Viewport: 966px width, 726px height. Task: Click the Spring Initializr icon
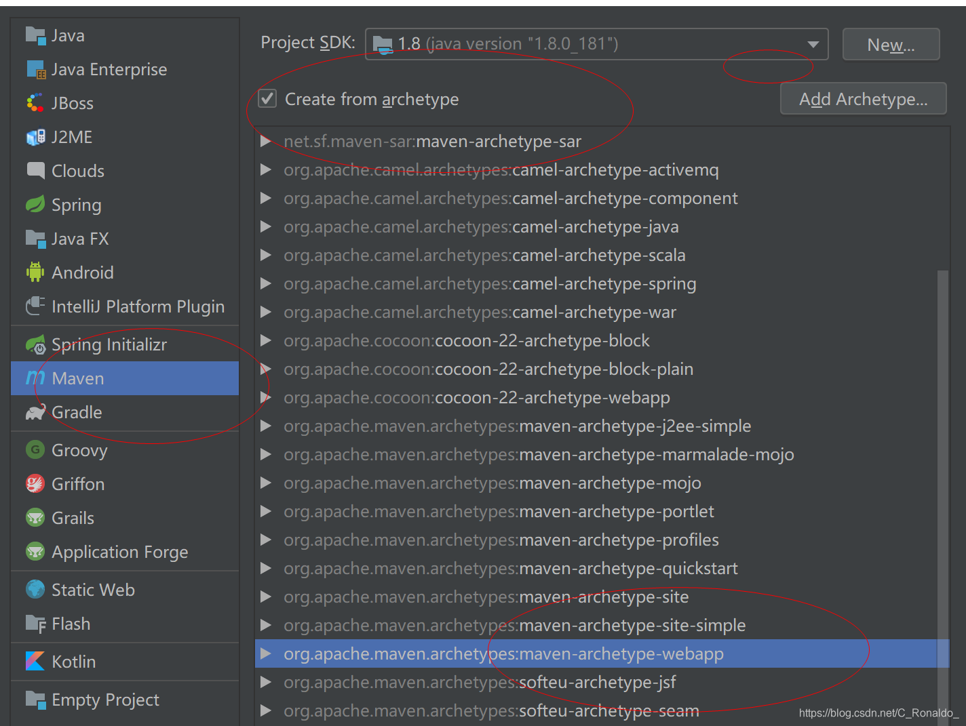[x=35, y=345]
